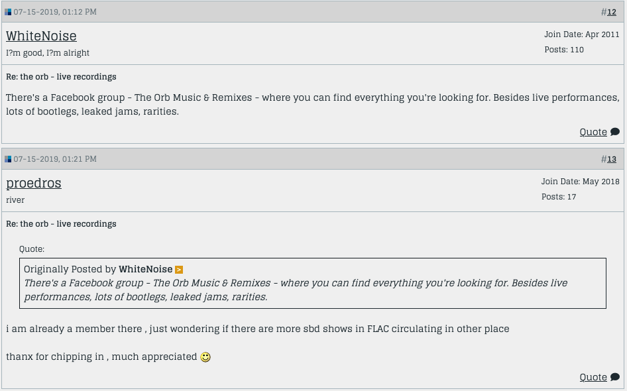Open permalink for post #13
Viewport: 627px width, 391px height.
coord(612,159)
